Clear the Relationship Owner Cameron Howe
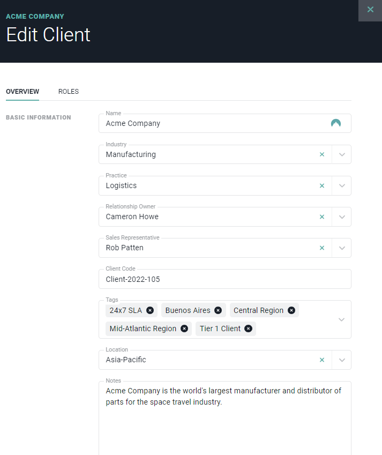Screen dimensions: 382x455 (x=322, y=217)
